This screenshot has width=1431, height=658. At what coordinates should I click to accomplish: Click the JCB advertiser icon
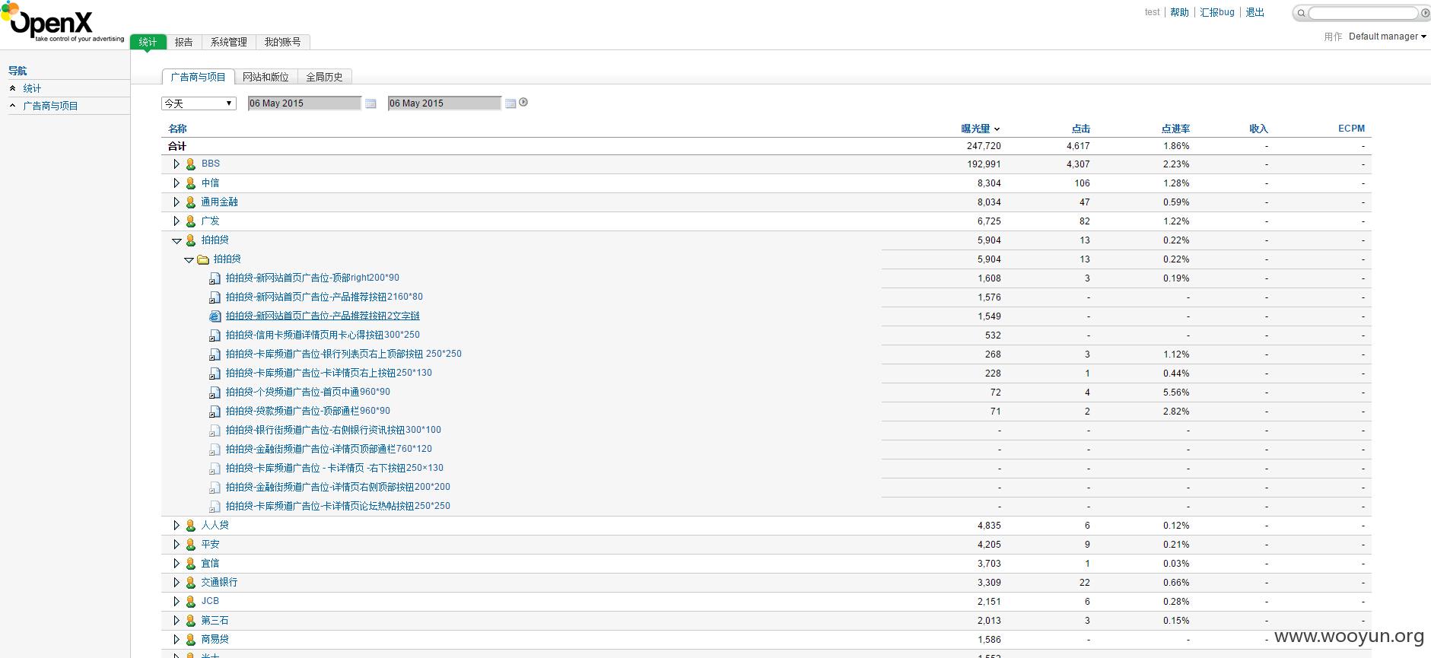[191, 602]
